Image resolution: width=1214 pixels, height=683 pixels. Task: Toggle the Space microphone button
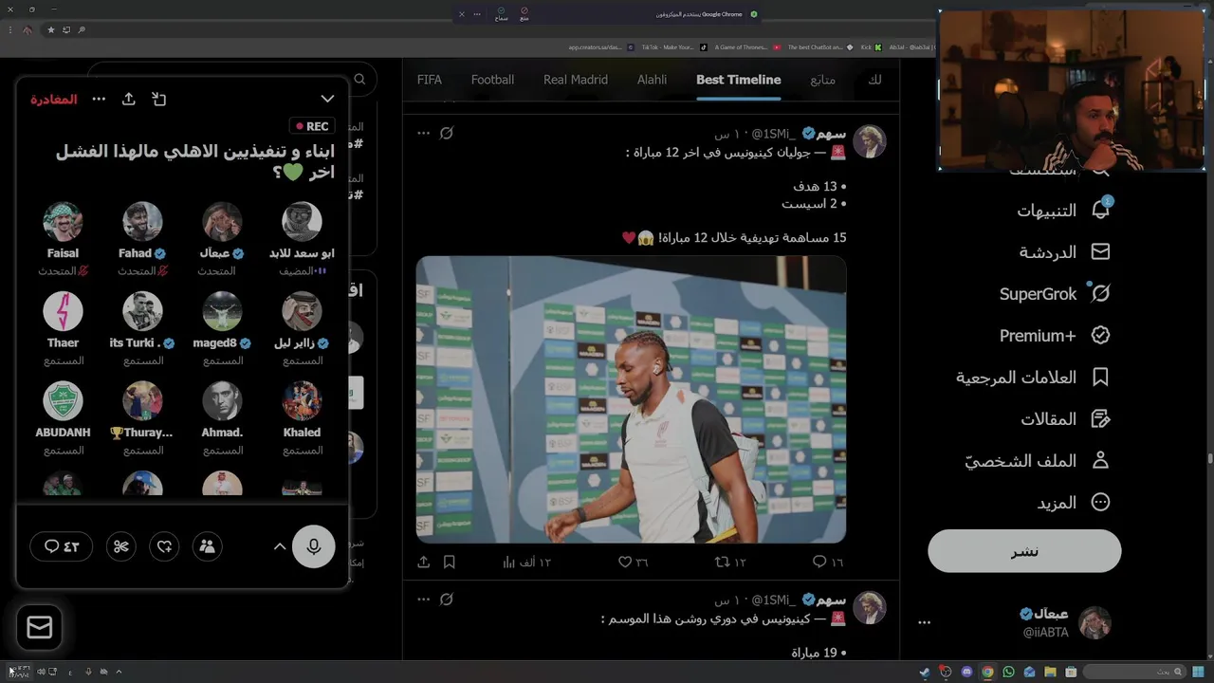tap(314, 546)
